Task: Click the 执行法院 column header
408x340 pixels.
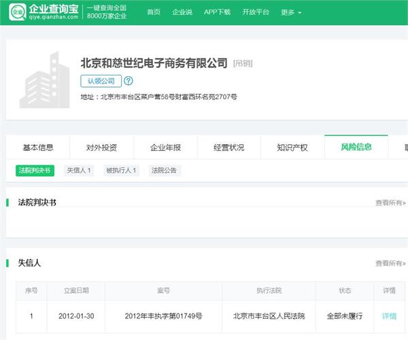Action: pos(269,290)
